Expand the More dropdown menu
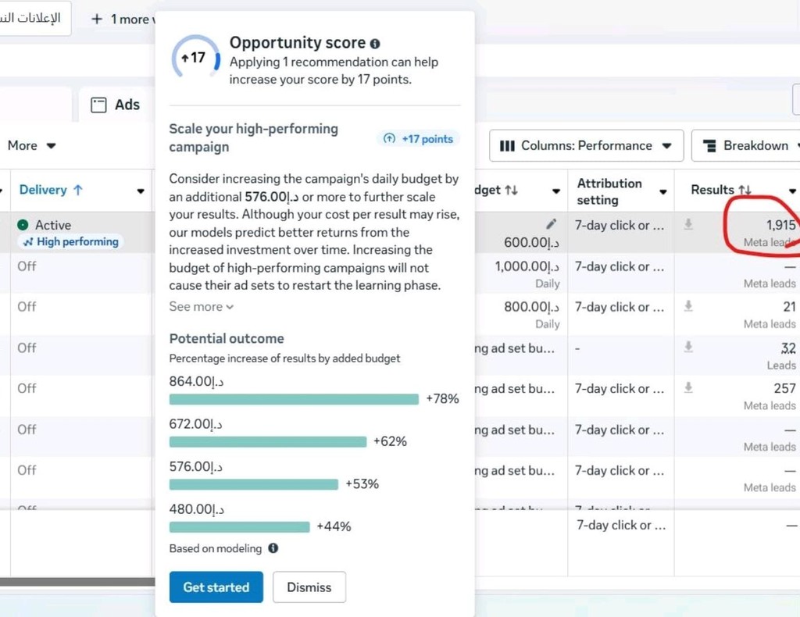This screenshot has width=800, height=617. click(32, 145)
